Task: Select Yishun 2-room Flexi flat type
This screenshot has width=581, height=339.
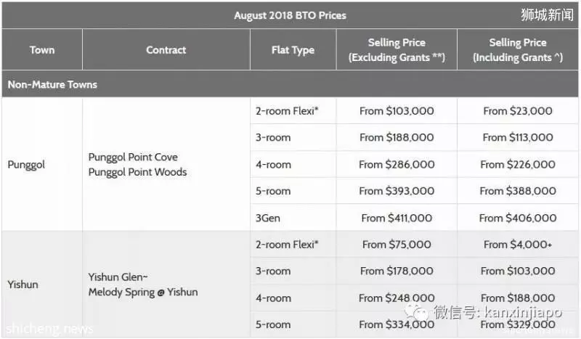Action: click(293, 245)
